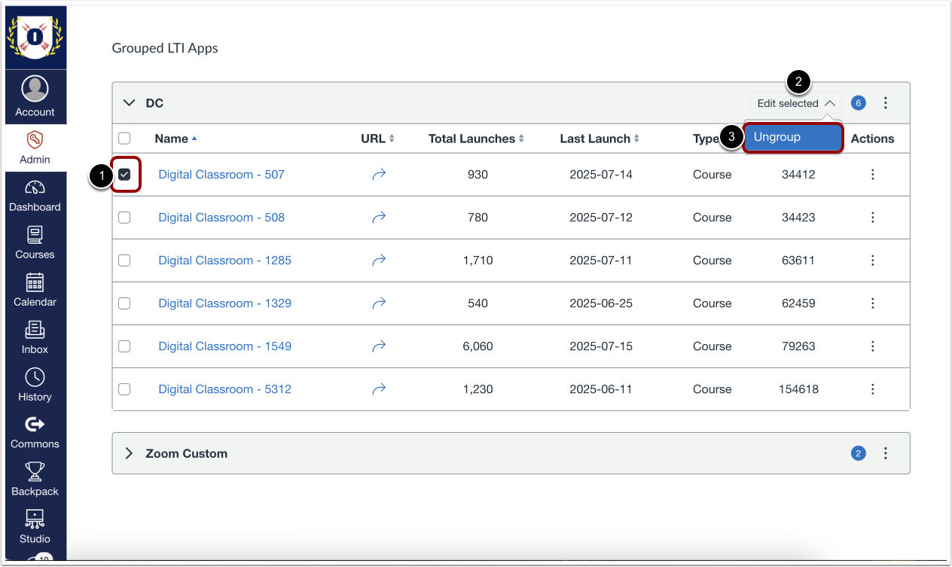Image resolution: width=952 pixels, height=567 pixels.
Task: Open Backpack in the sidebar
Action: 35,480
